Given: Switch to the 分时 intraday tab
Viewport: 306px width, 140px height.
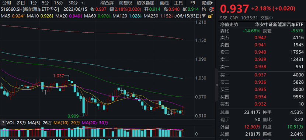Looking at the screenshot, I should (x=7, y=3).
